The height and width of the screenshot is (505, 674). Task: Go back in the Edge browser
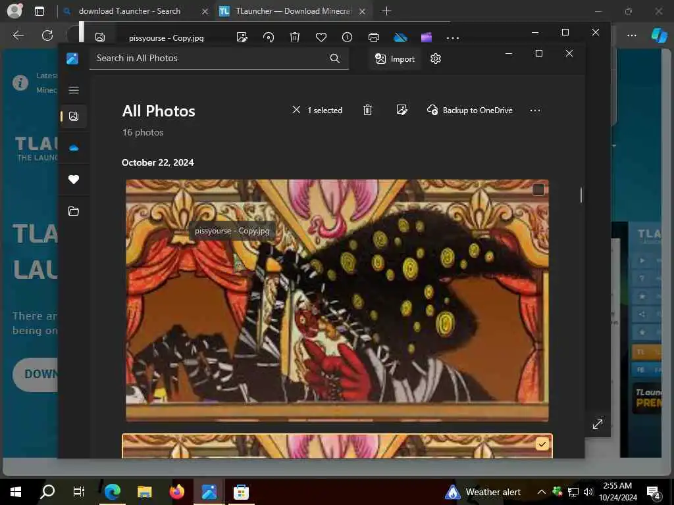click(18, 36)
